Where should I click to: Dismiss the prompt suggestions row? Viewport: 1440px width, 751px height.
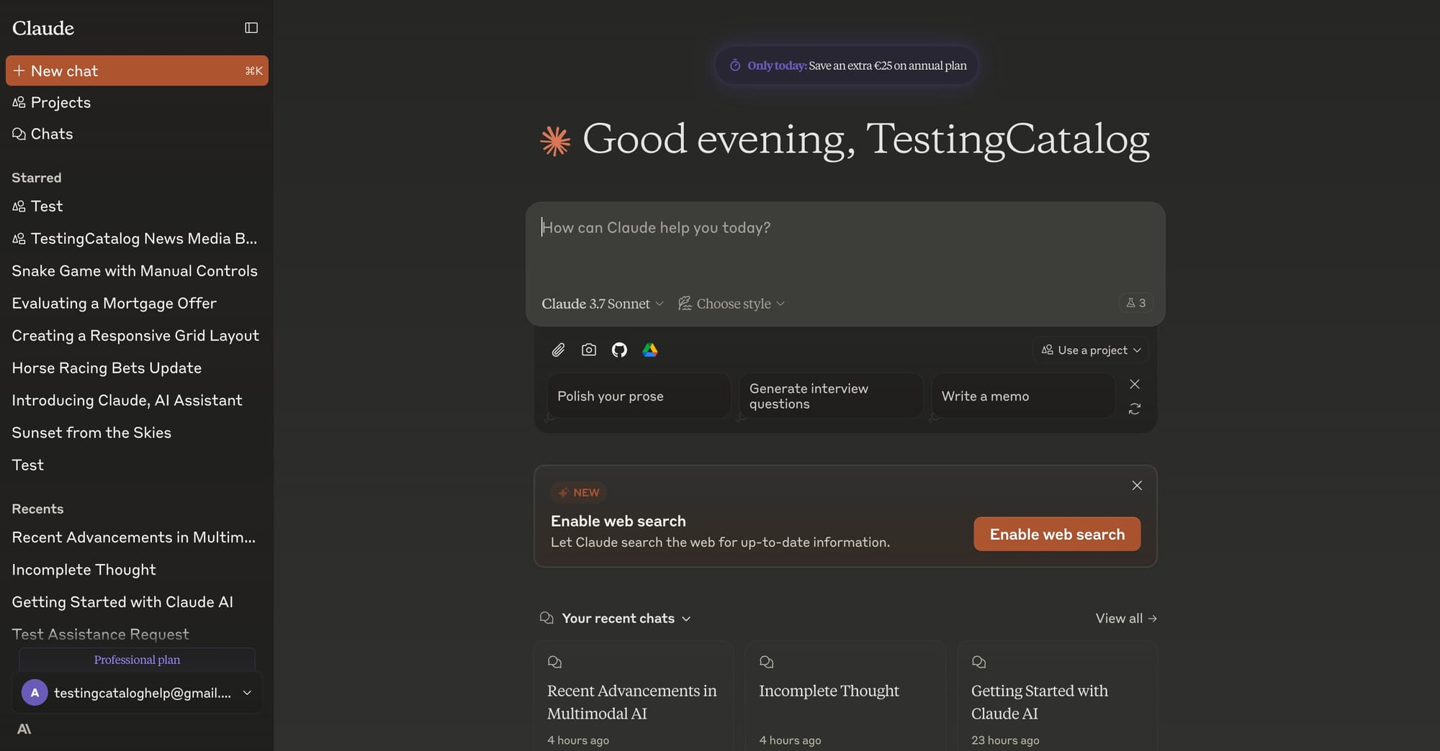coord(1135,384)
